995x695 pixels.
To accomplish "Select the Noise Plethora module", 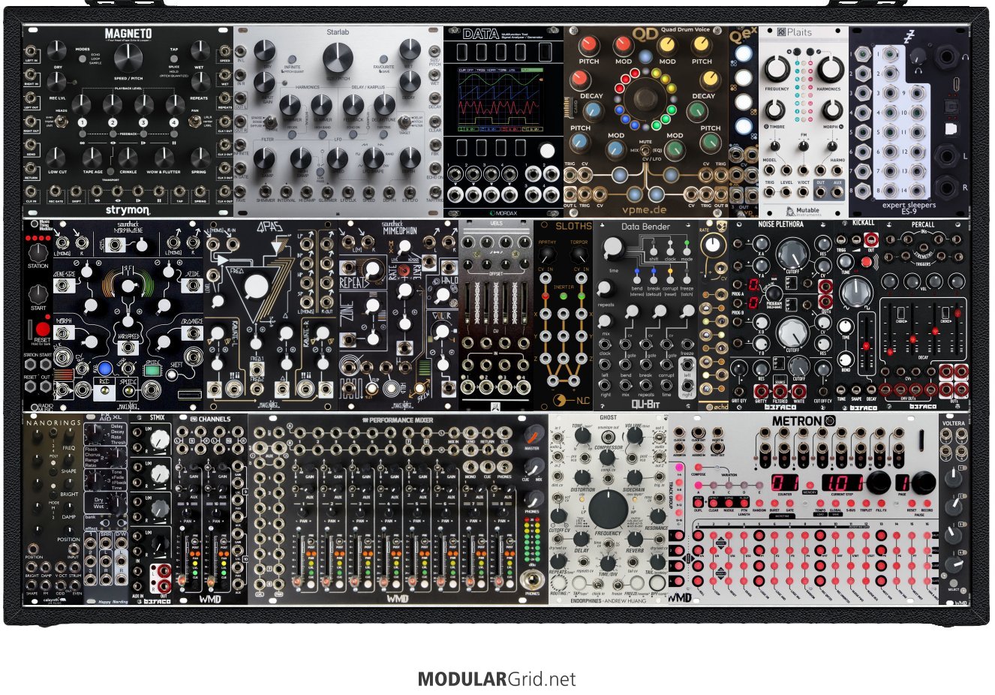I will coord(781,315).
